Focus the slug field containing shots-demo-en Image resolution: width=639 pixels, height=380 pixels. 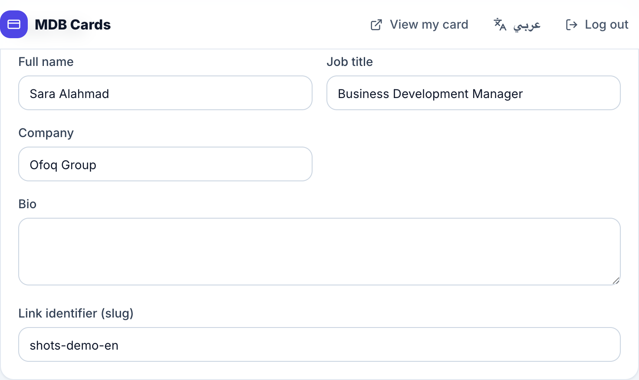coord(319,344)
